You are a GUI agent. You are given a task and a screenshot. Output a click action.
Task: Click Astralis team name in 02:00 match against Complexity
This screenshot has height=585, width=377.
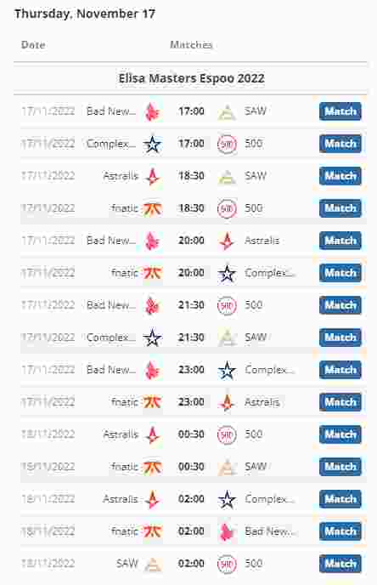pyautogui.click(x=121, y=499)
